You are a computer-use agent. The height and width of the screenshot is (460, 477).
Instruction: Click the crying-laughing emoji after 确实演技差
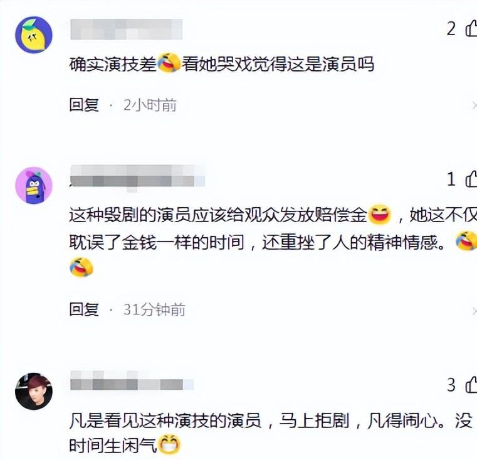point(169,63)
